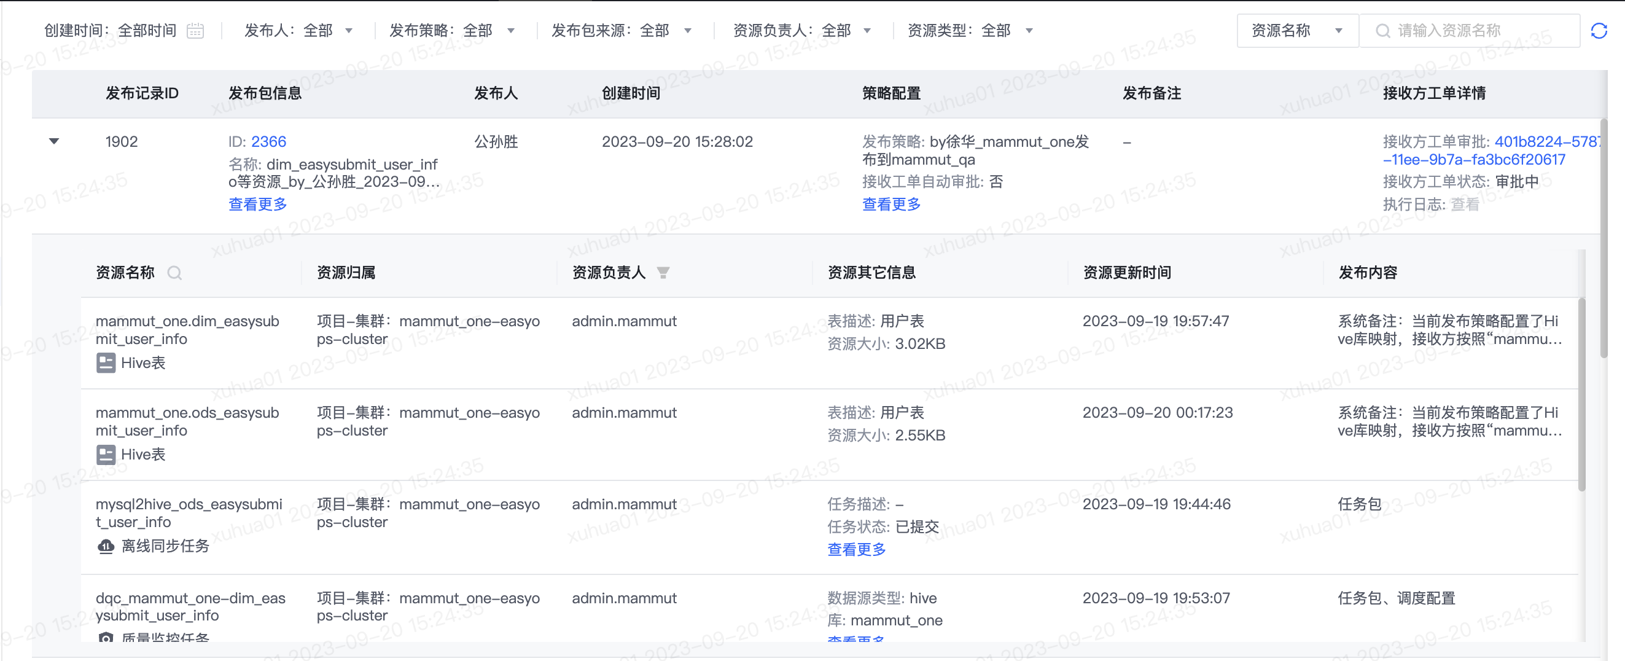The height and width of the screenshot is (661, 1625).
Task: Click the 接收方工单详情 column header
Action: [x=1434, y=94]
